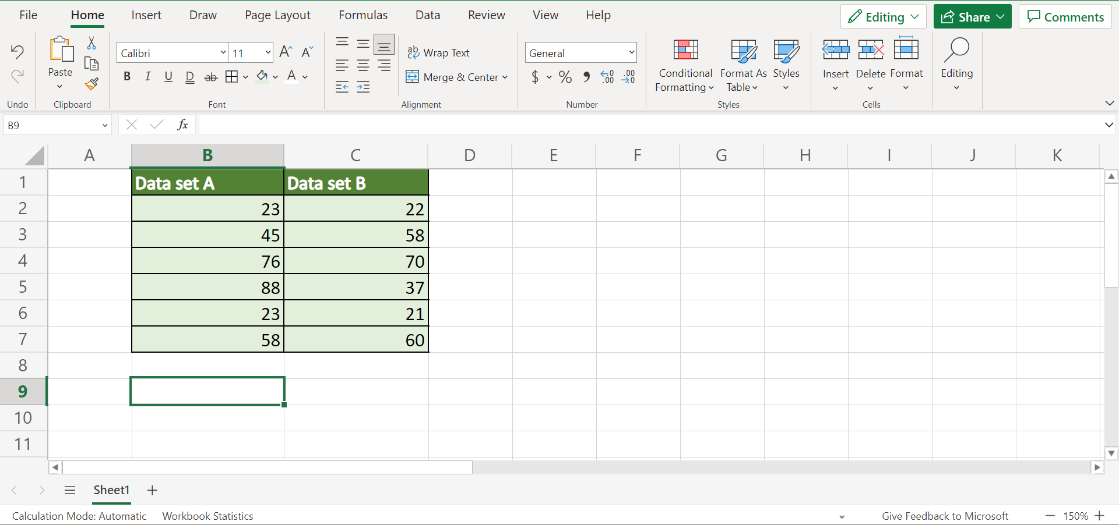Screen dimensions: 1119x525
Task: Toggle Wrap Text on the cell
Action: tap(438, 53)
